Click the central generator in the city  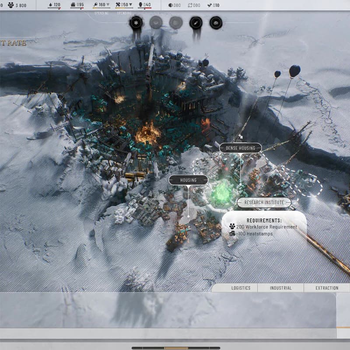click(x=147, y=132)
